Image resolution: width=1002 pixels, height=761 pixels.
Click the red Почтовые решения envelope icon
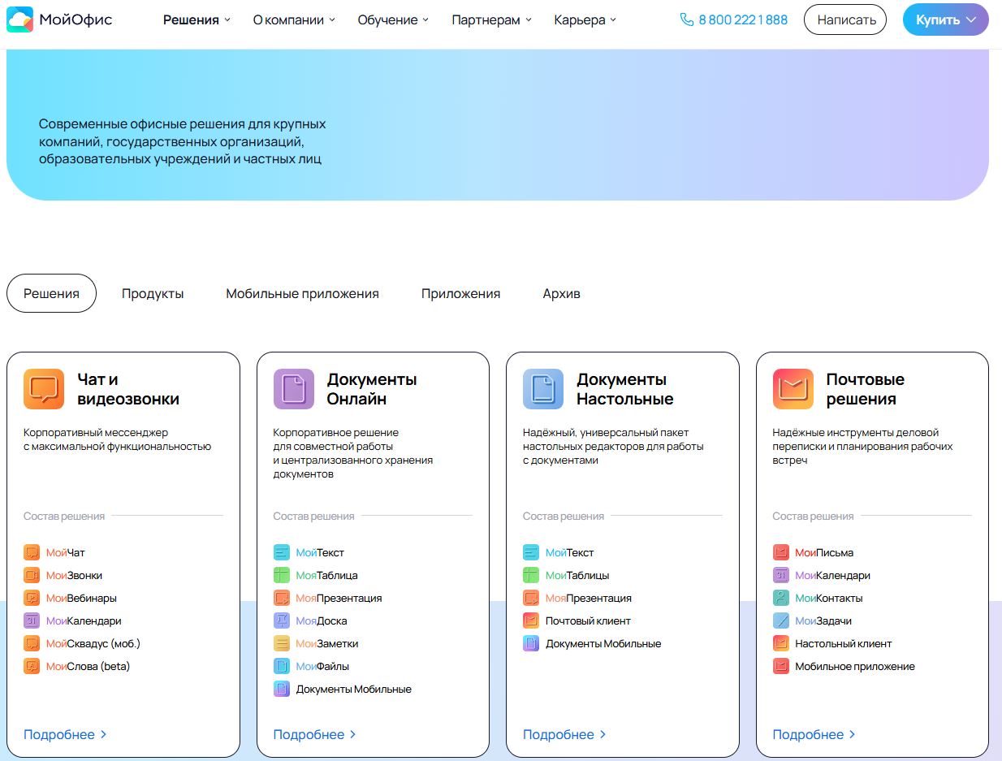793,389
